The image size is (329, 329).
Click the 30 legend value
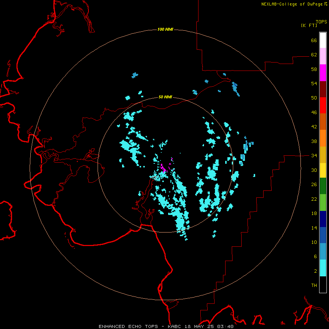(x=314, y=170)
